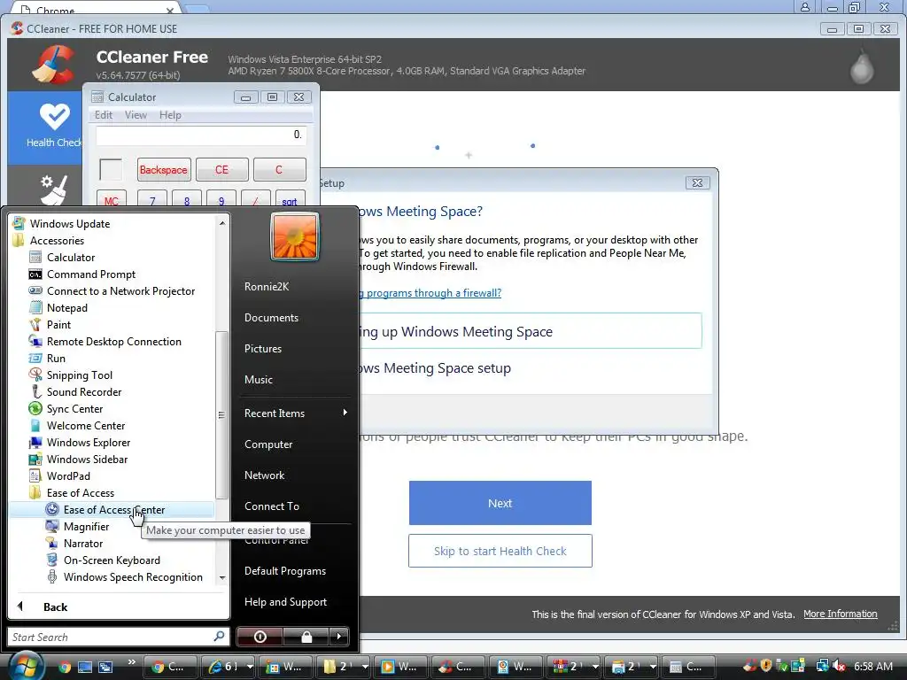Image resolution: width=907 pixels, height=680 pixels.
Task: Launch Sound Recorder
Action: (84, 392)
